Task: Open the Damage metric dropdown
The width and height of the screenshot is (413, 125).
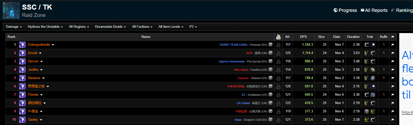Action: 14,27
